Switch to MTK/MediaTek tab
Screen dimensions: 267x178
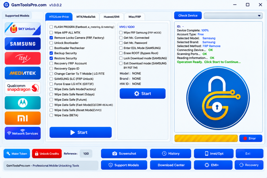[86, 17]
